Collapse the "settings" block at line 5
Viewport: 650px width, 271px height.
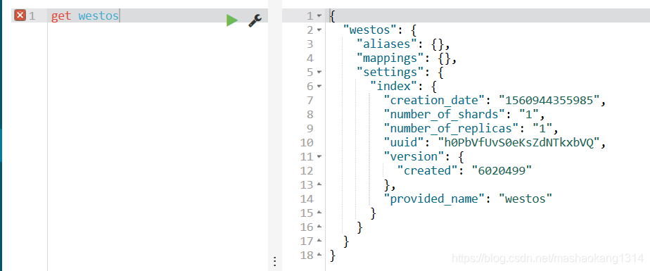click(x=319, y=73)
